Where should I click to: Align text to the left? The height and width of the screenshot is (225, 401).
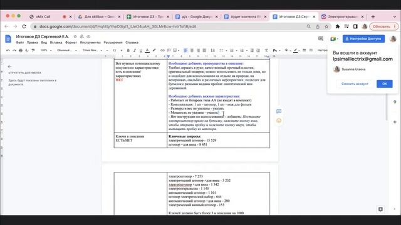tap(185, 51)
